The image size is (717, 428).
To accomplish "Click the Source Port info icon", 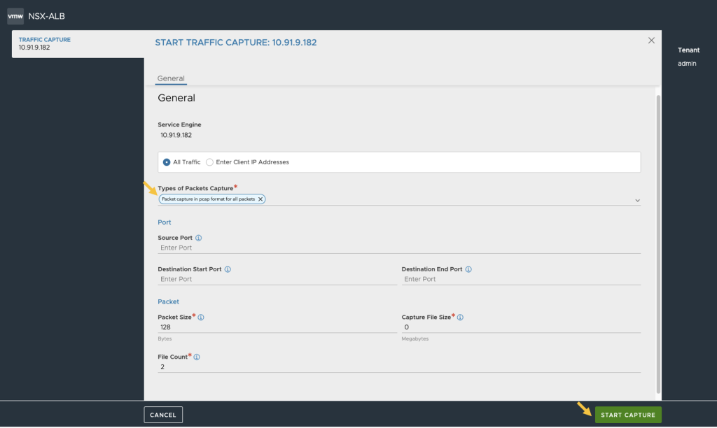I will pos(199,238).
